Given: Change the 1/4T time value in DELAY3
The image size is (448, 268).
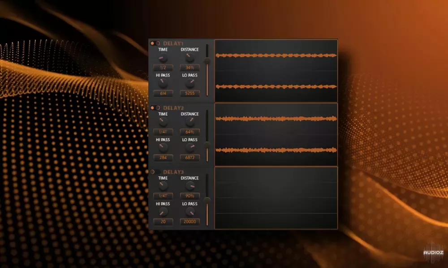Looking at the screenshot, I should tap(162, 196).
